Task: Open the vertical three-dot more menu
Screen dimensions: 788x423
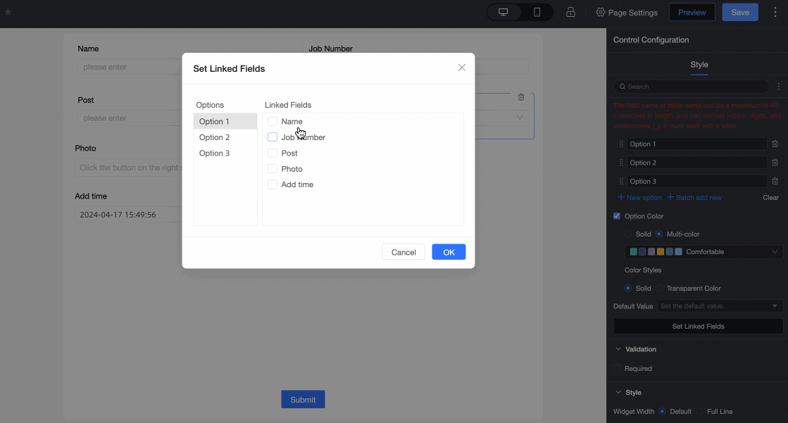Action: [775, 12]
